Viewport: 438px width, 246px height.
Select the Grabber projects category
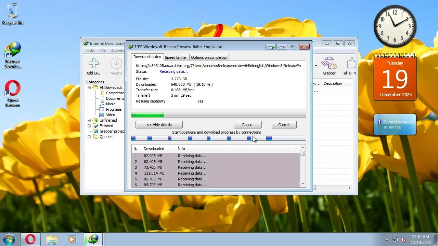coord(112,131)
